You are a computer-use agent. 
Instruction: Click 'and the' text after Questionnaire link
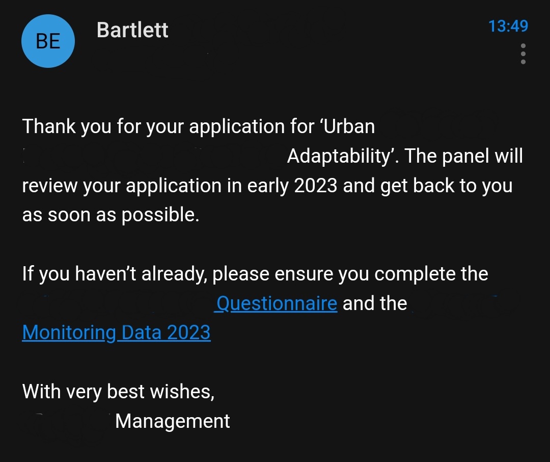point(375,303)
